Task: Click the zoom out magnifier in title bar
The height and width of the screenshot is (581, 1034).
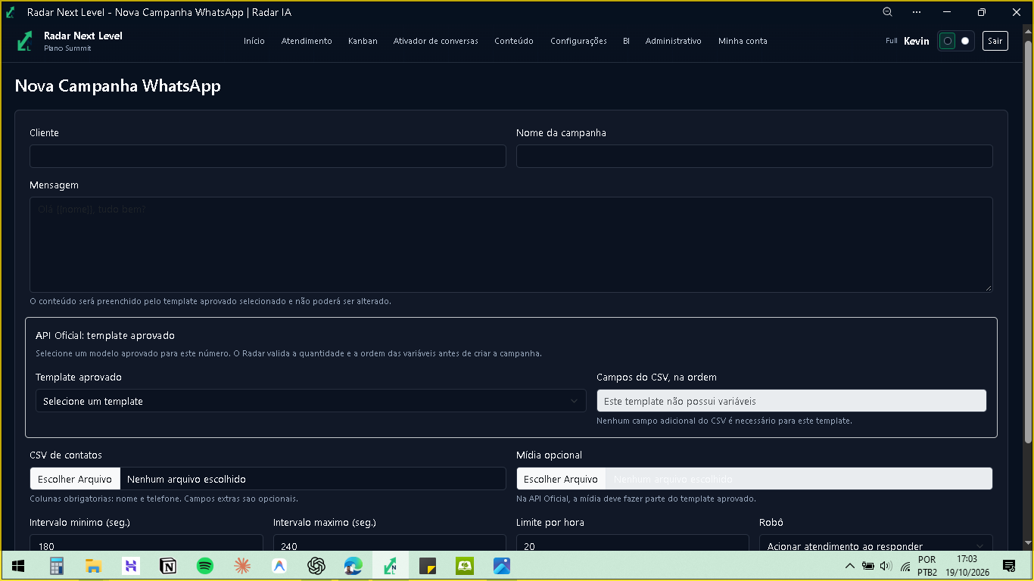Action: [x=887, y=12]
